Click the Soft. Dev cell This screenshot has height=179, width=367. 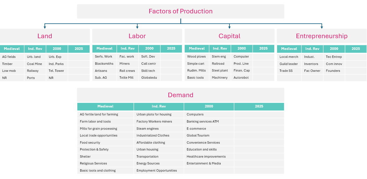(x=148, y=56)
